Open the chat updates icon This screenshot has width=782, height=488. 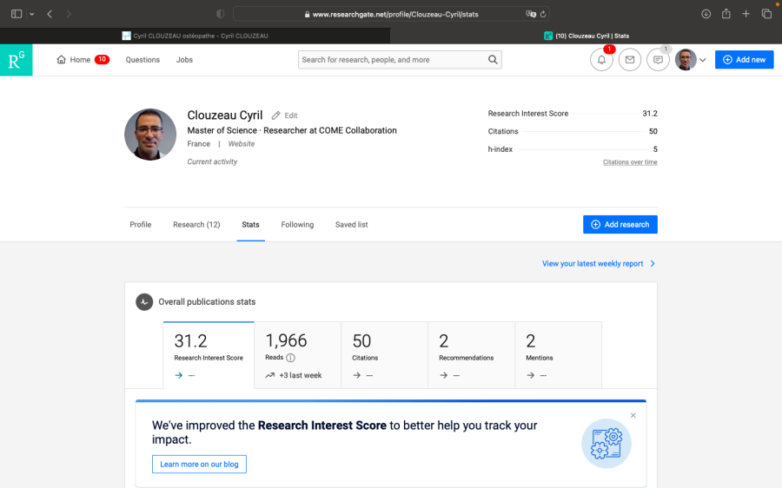click(x=659, y=60)
